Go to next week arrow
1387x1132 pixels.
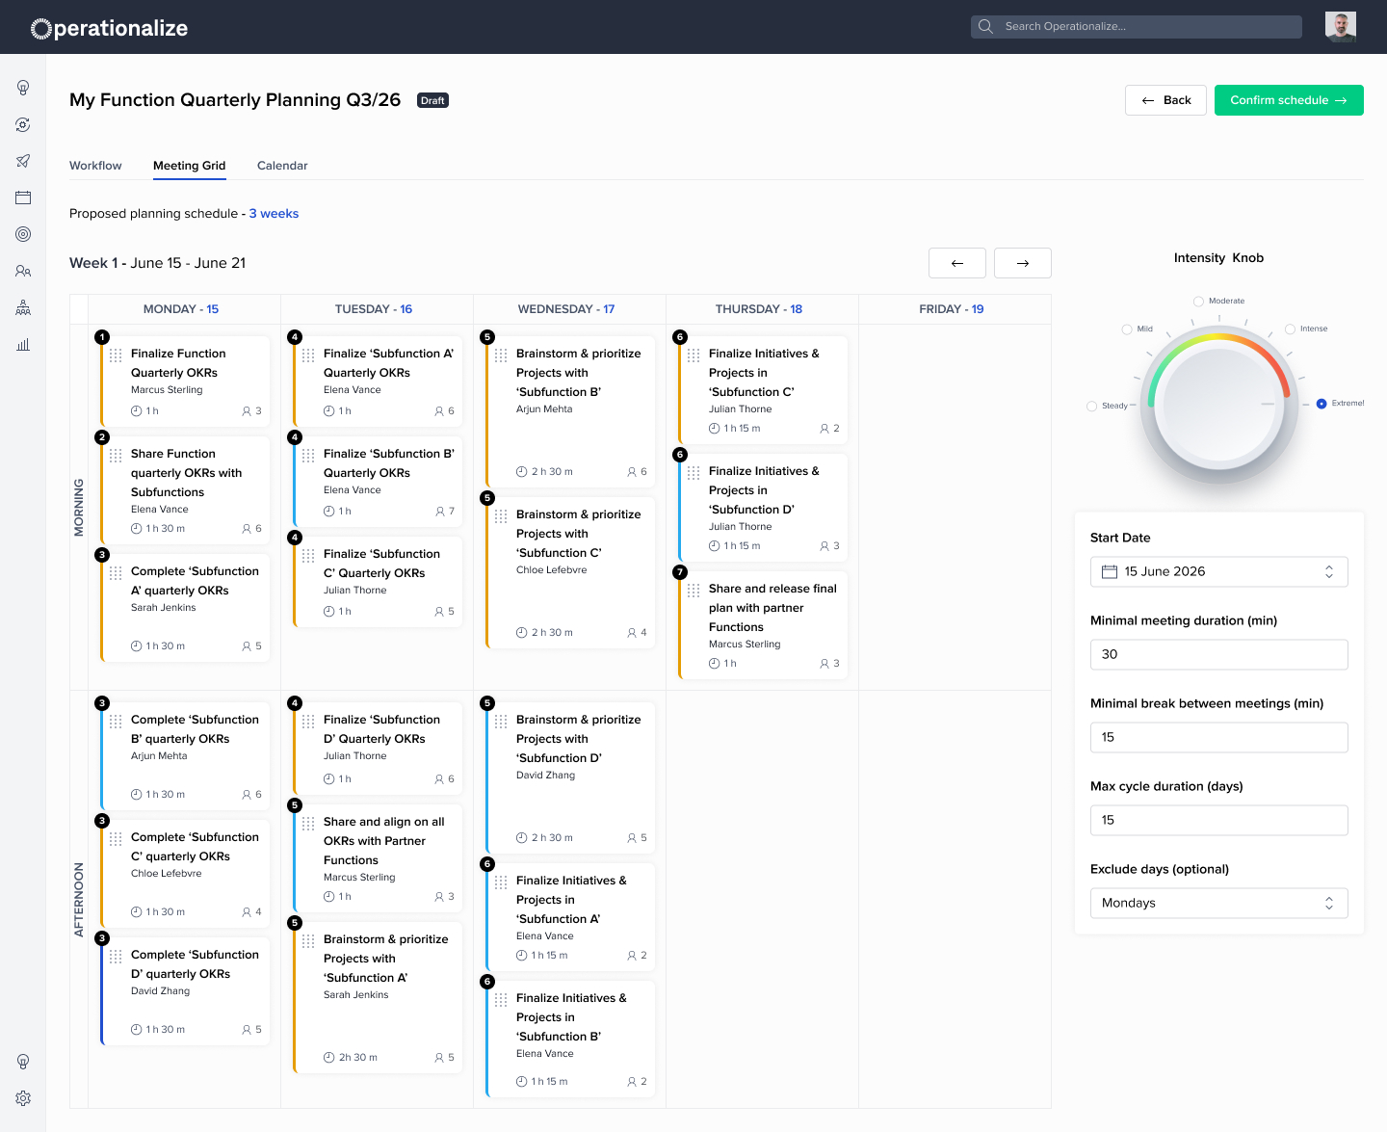coord(1023,263)
